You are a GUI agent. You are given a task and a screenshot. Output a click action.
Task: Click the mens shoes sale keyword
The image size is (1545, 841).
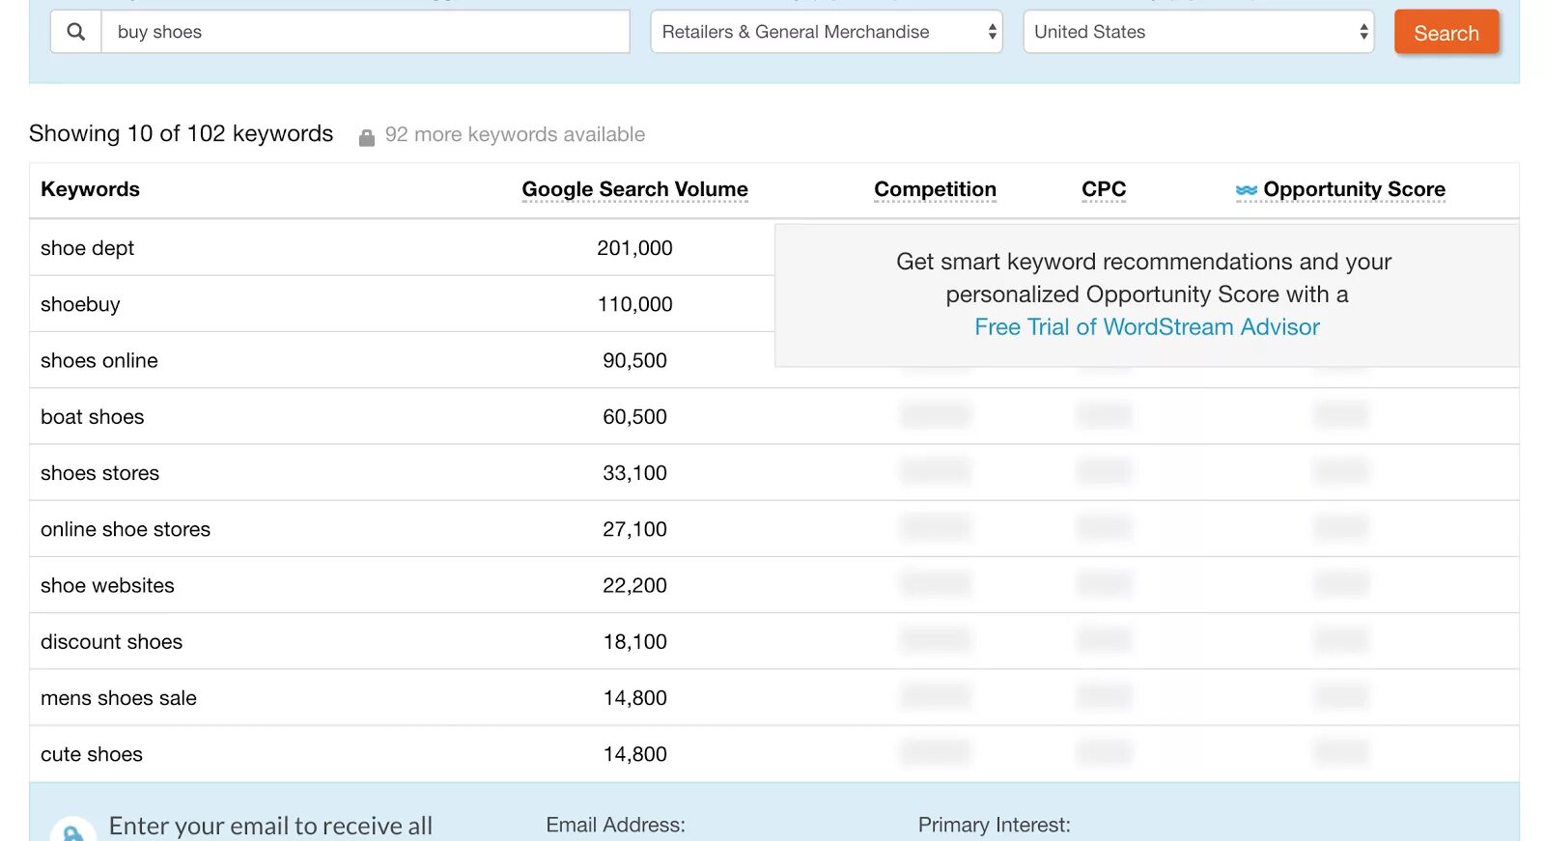(119, 698)
